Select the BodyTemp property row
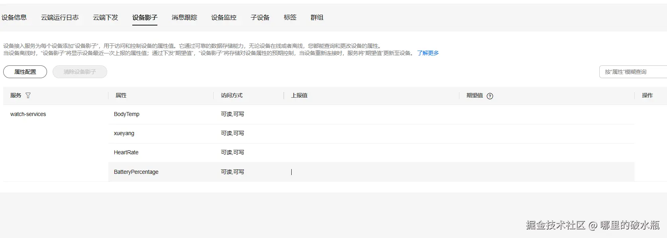The image size is (667, 238). pyautogui.click(x=371, y=114)
